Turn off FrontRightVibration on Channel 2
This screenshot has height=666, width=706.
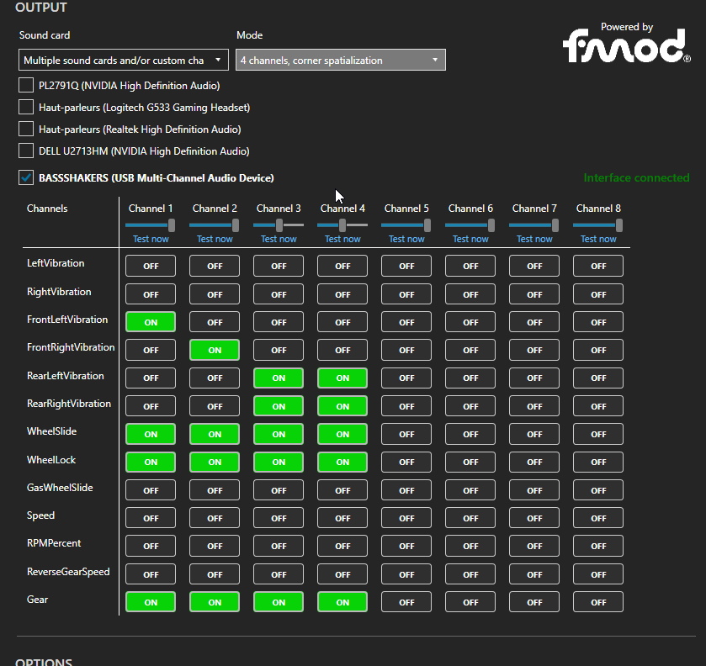point(215,350)
